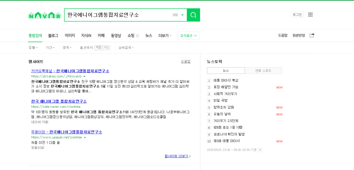The width and height of the screenshot is (354, 170).
Task: Open the 기간 dropdown
Action: (x=50, y=48)
